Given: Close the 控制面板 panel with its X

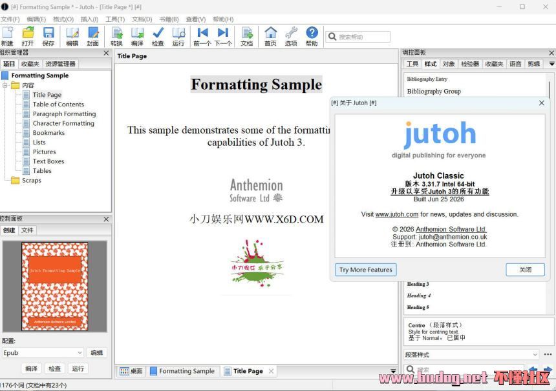Looking at the screenshot, I should pos(106,219).
